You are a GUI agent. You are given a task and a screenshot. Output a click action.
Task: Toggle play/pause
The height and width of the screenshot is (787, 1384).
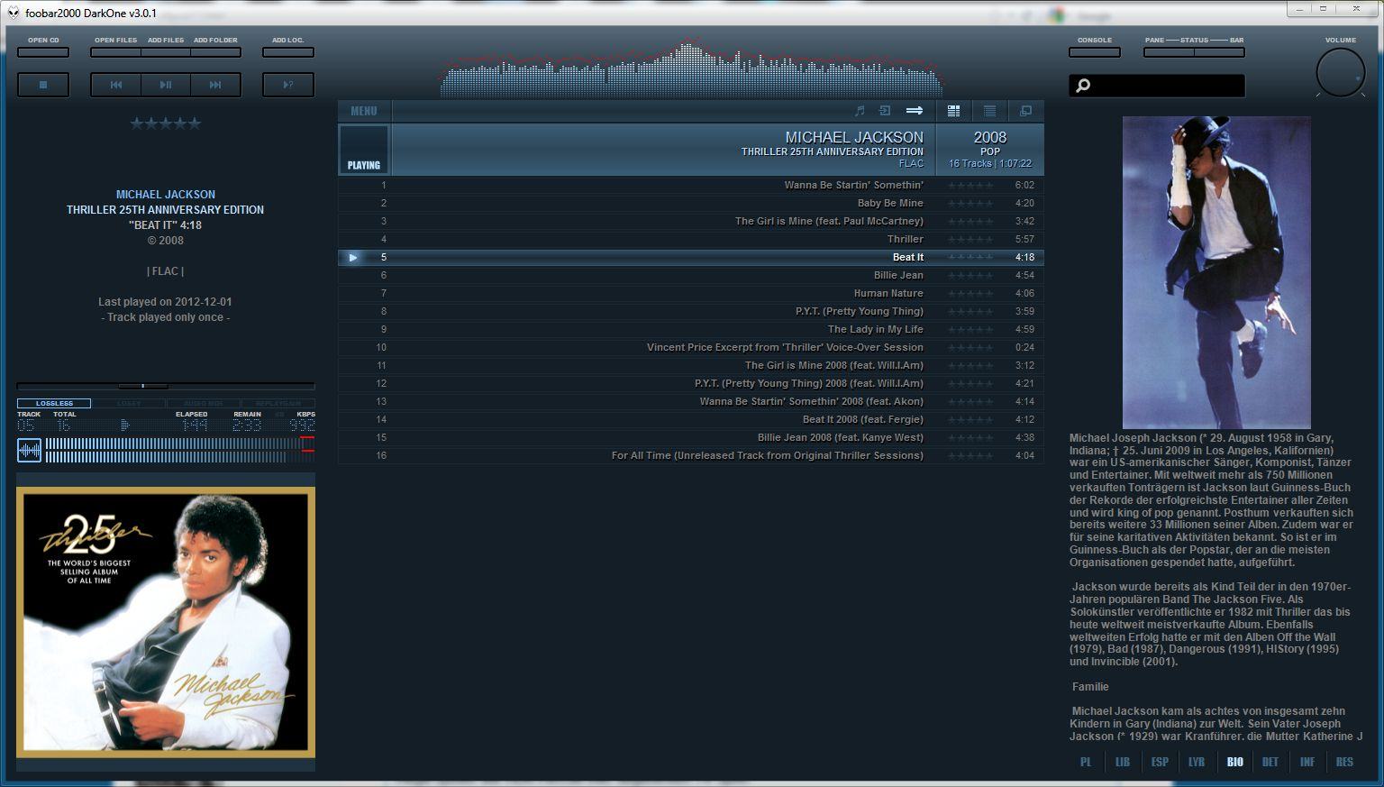point(166,85)
